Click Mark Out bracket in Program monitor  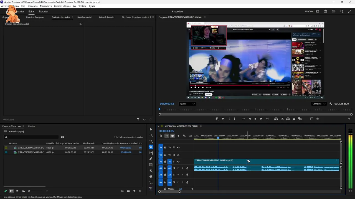234,119
